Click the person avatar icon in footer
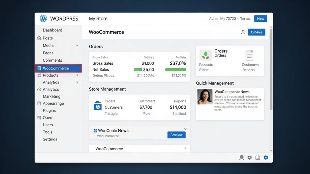 point(241,157)
